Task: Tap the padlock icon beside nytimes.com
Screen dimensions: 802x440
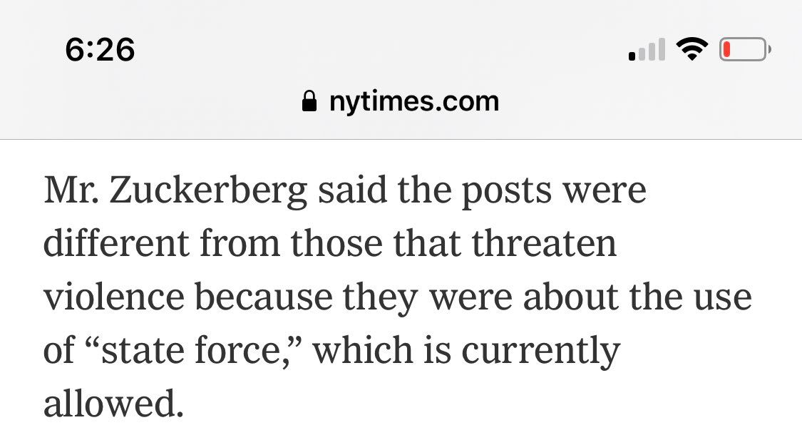Action: click(309, 101)
